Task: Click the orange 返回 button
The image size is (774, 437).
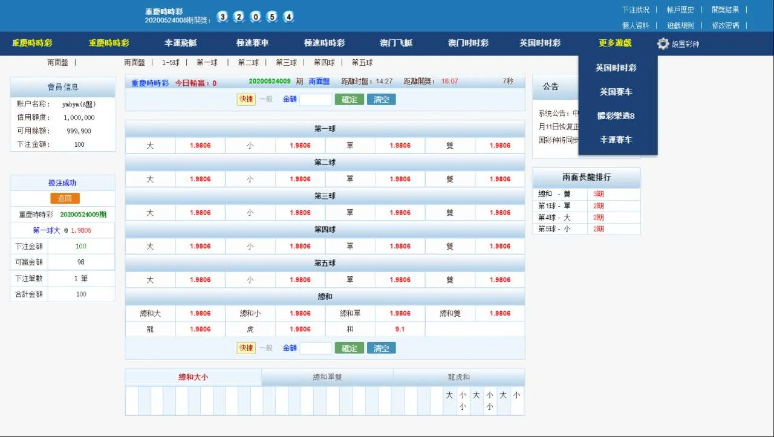Action: 65,198
